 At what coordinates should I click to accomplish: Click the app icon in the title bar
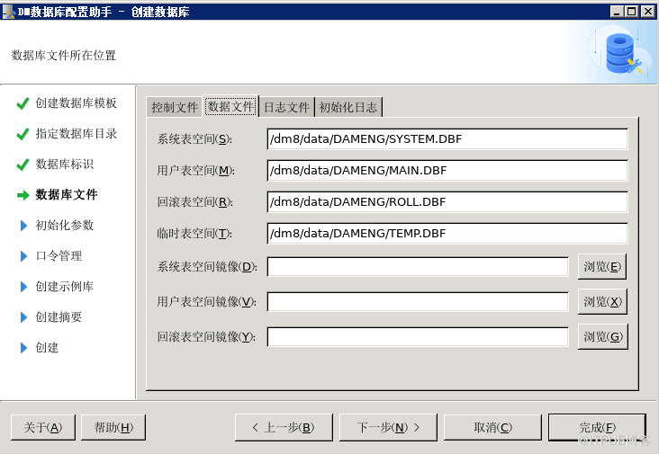[8, 12]
